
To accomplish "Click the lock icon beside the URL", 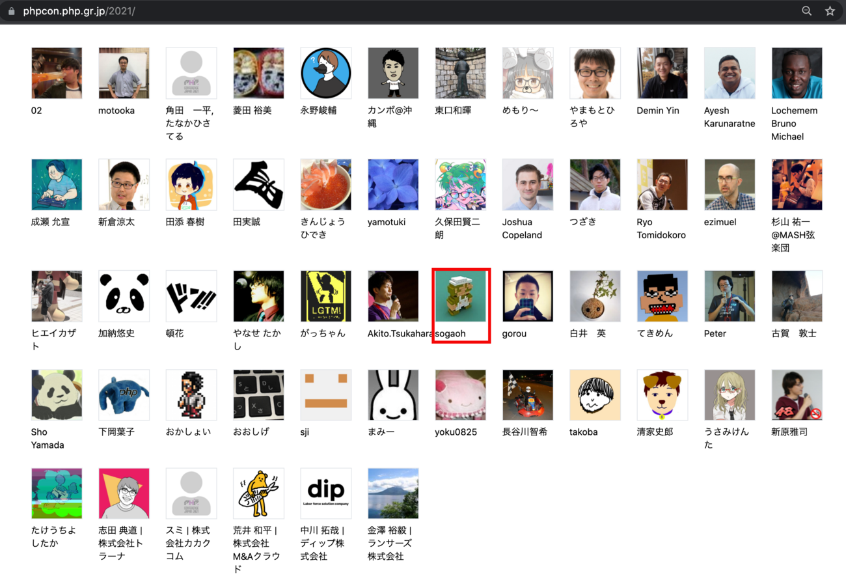I will pyautogui.click(x=11, y=11).
